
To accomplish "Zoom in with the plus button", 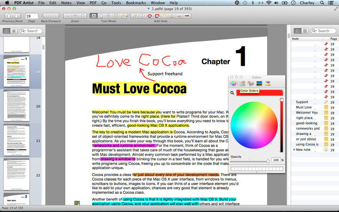I will click(83, 16).
